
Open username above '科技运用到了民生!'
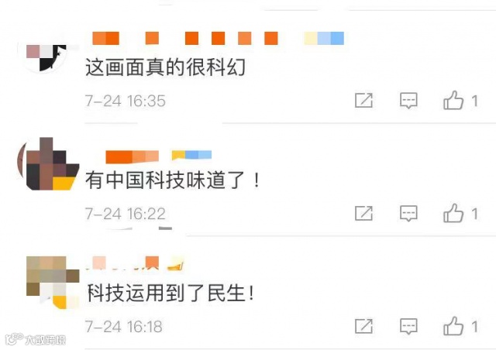134,263
